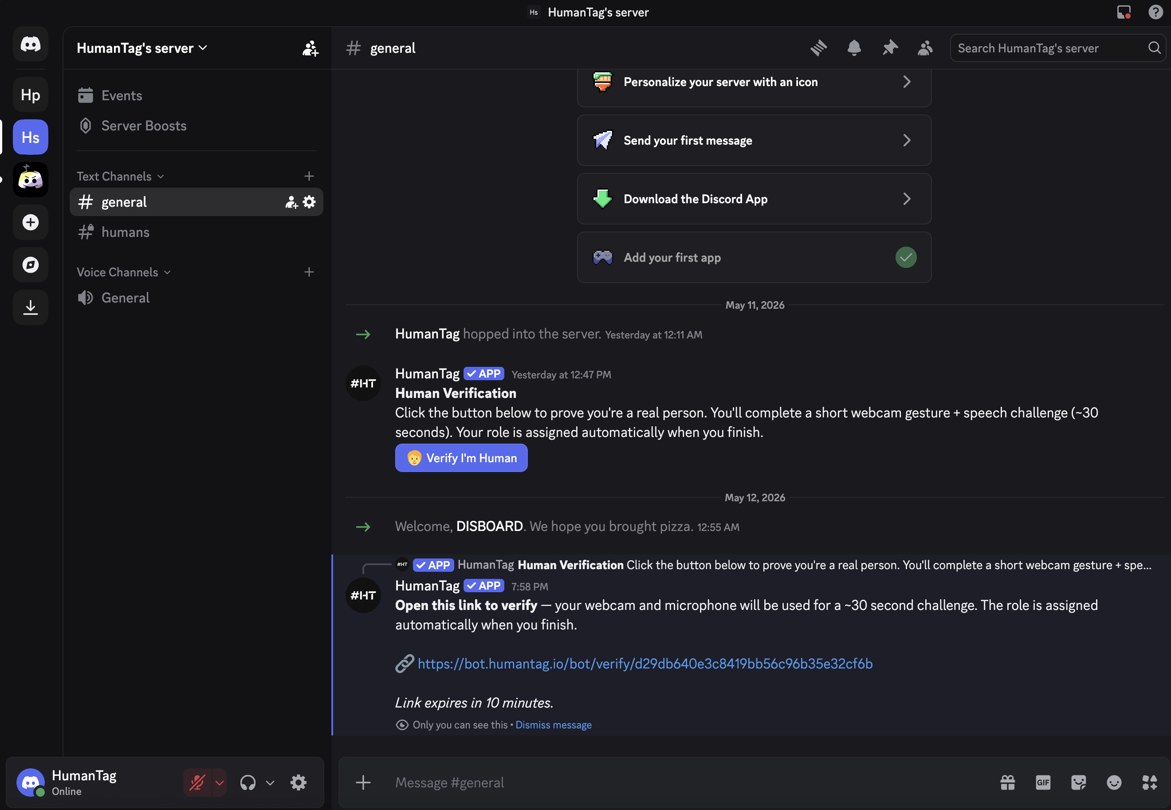Collapse the Text Channels category
Screen dimensions: 1171x810
click(x=120, y=176)
